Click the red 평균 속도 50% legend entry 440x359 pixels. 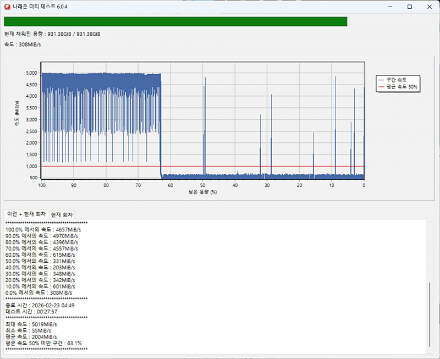pyautogui.click(x=398, y=87)
